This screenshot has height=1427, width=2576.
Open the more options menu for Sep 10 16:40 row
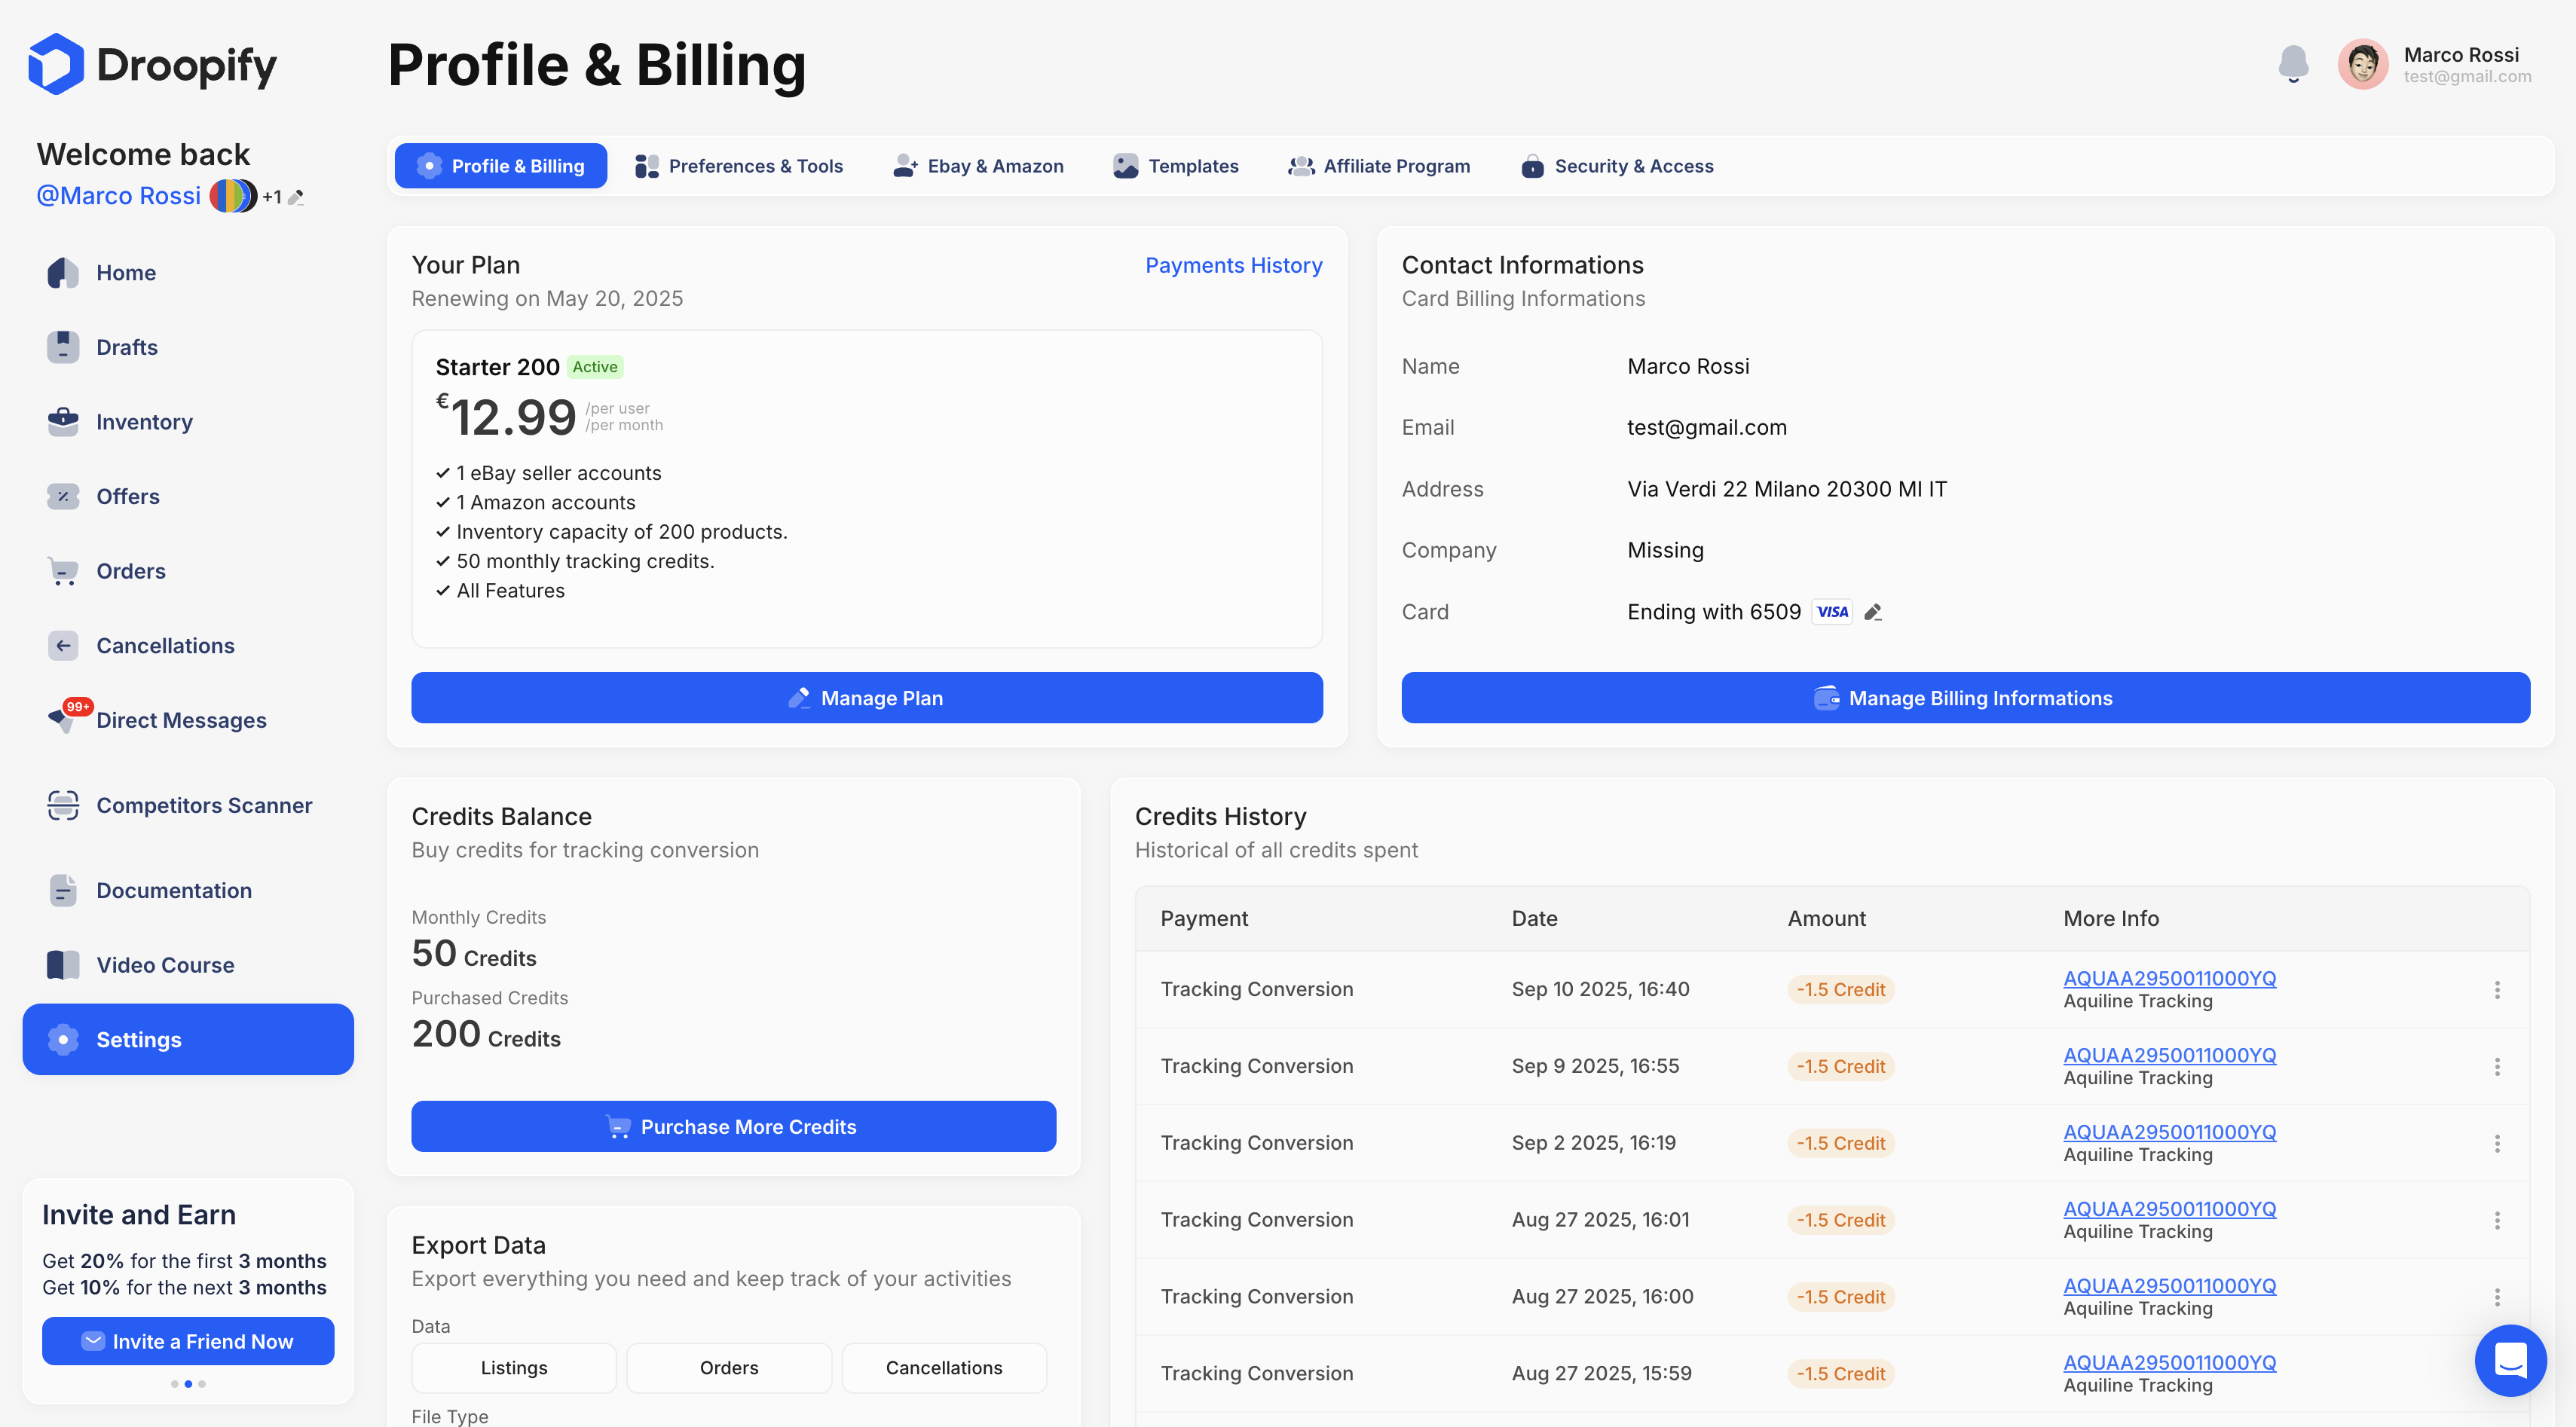pyautogui.click(x=2497, y=989)
